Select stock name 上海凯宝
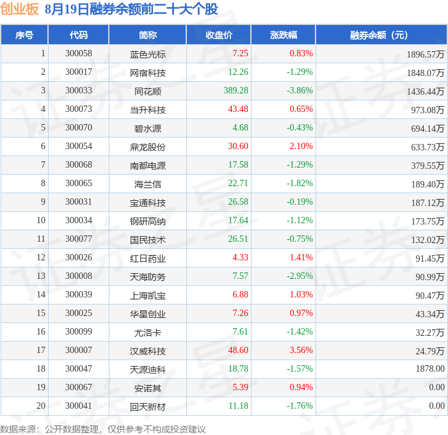Image resolution: width=448 pixels, height=435 pixels. point(148,296)
